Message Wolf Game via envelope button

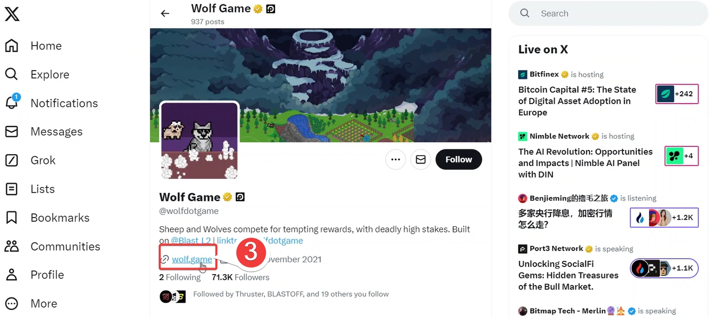[x=420, y=160]
